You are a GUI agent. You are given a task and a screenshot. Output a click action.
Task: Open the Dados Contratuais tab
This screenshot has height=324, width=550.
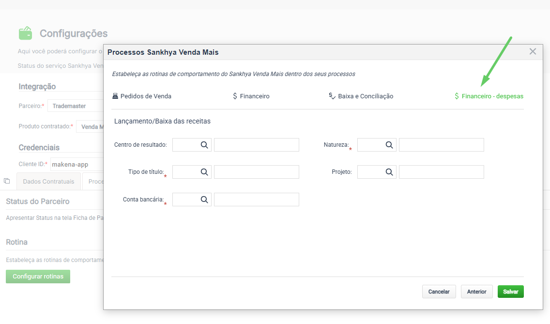coord(49,182)
